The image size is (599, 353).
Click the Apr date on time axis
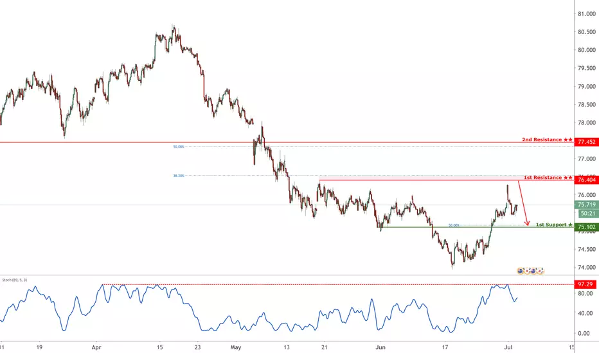(x=96, y=347)
